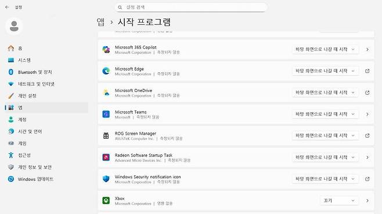Screen dimensions: 382x214
Task: Click the Microsoft OneDrive app icon
Action: 106,93
